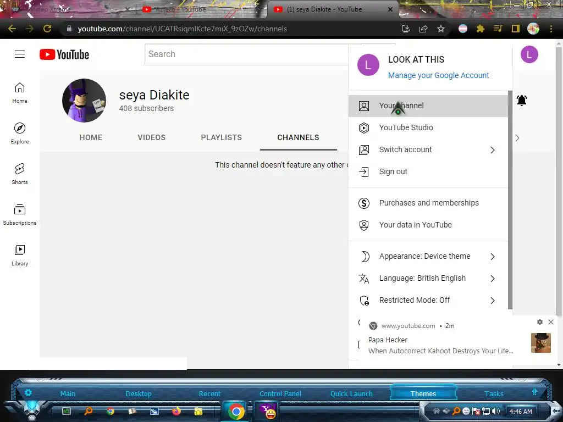Open Appearance: Device theme option
563x422 pixels.
(428, 256)
